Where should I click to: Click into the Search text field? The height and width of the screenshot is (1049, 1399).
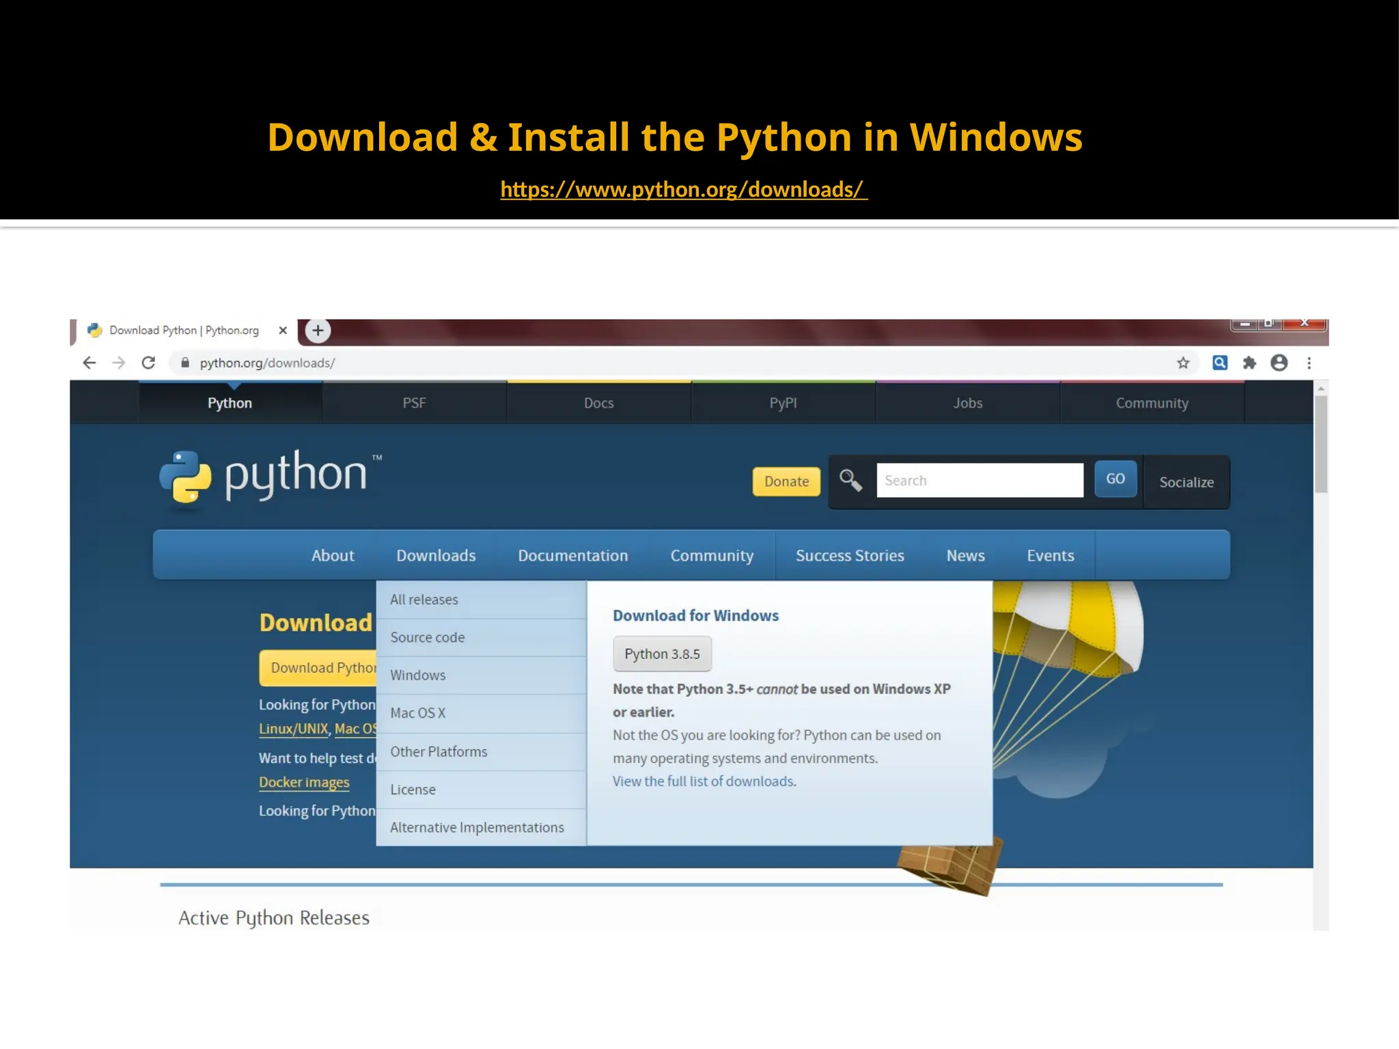tap(980, 480)
